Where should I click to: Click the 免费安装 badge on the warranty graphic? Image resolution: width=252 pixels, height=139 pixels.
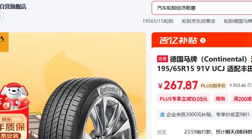pyautogui.click(x=10, y=136)
